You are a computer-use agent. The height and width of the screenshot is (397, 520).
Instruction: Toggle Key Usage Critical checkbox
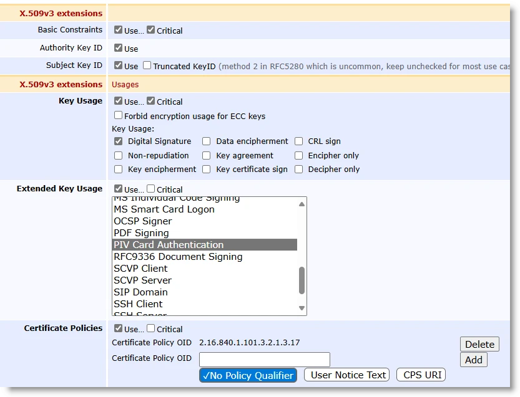point(150,101)
